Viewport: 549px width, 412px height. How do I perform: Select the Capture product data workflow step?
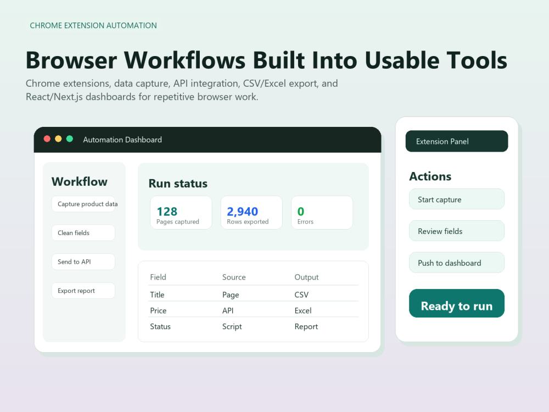83,204
